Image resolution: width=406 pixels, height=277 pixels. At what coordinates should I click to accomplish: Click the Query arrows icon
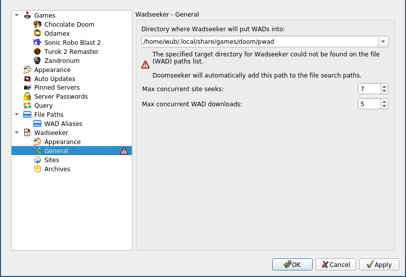tap(27, 106)
